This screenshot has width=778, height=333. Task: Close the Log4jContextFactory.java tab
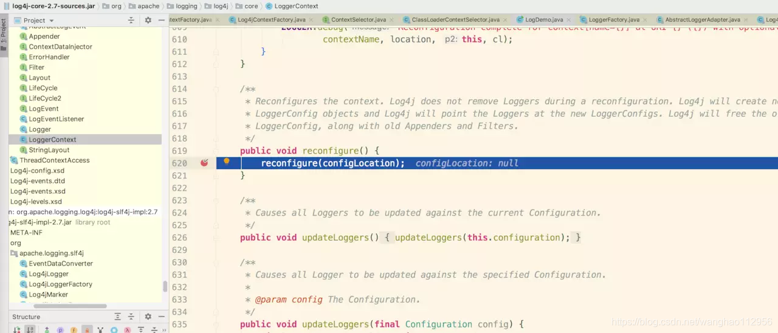[312, 20]
